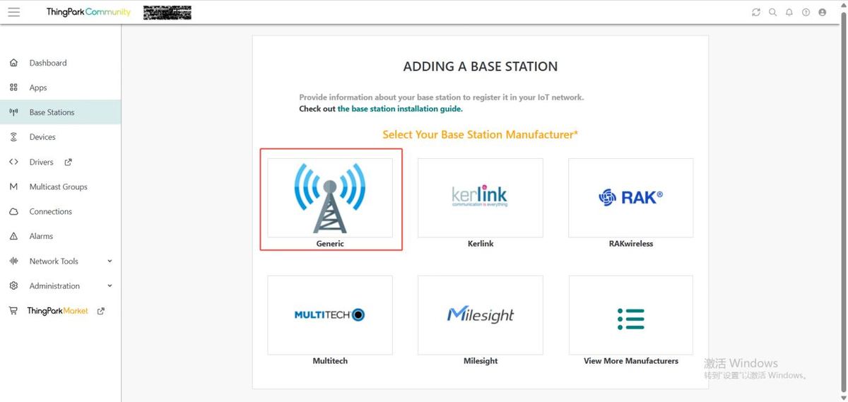Click the Administration gear icon
Viewport: 848px width, 402px height.
tap(13, 285)
